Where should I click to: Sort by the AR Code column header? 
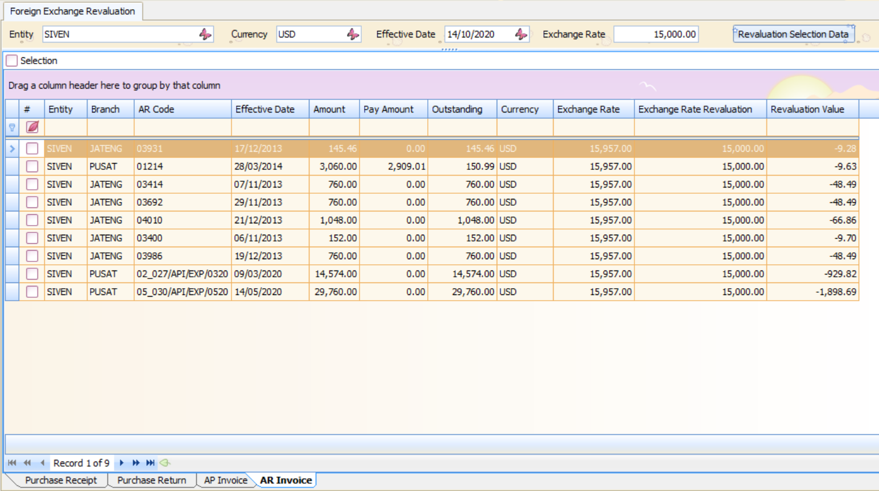[183, 109]
